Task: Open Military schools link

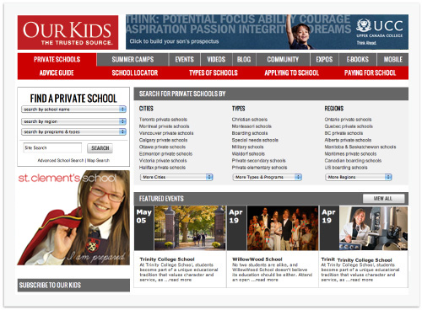Action: click(x=247, y=147)
